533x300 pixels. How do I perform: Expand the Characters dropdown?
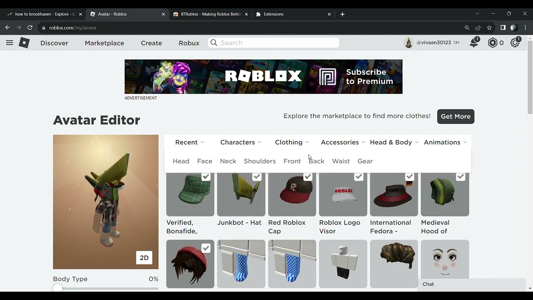click(241, 142)
